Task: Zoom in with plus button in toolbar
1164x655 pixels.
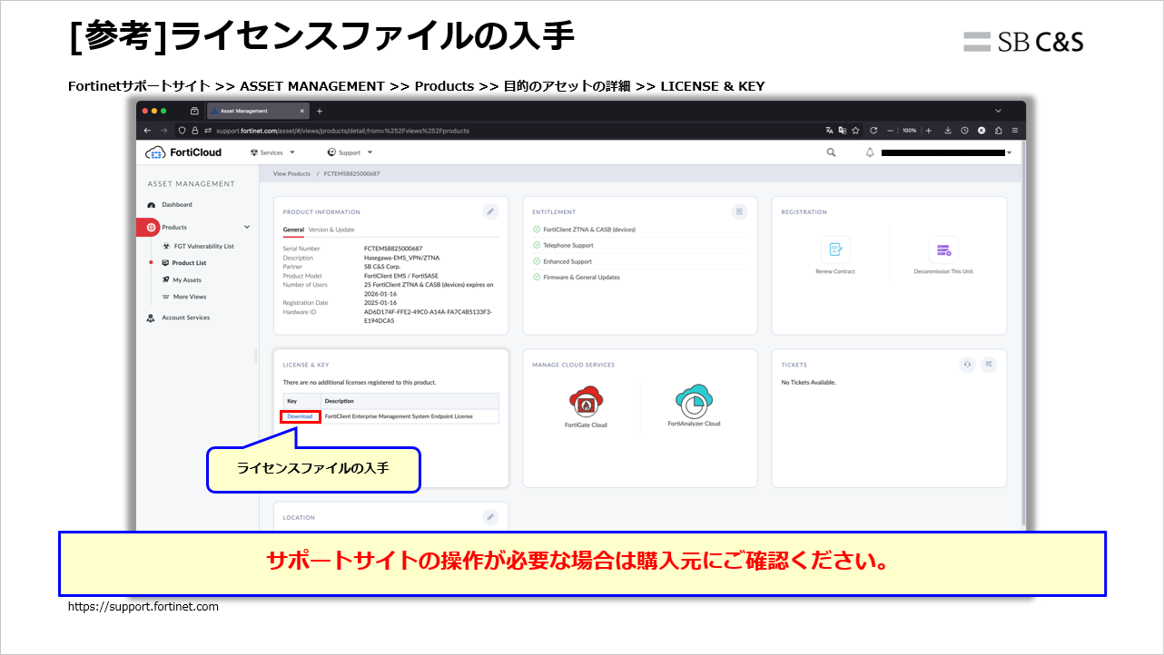Action: [929, 131]
